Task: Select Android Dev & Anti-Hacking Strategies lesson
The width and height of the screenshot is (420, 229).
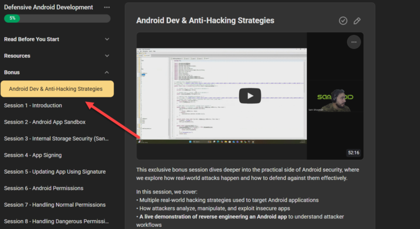Action: 57,89
